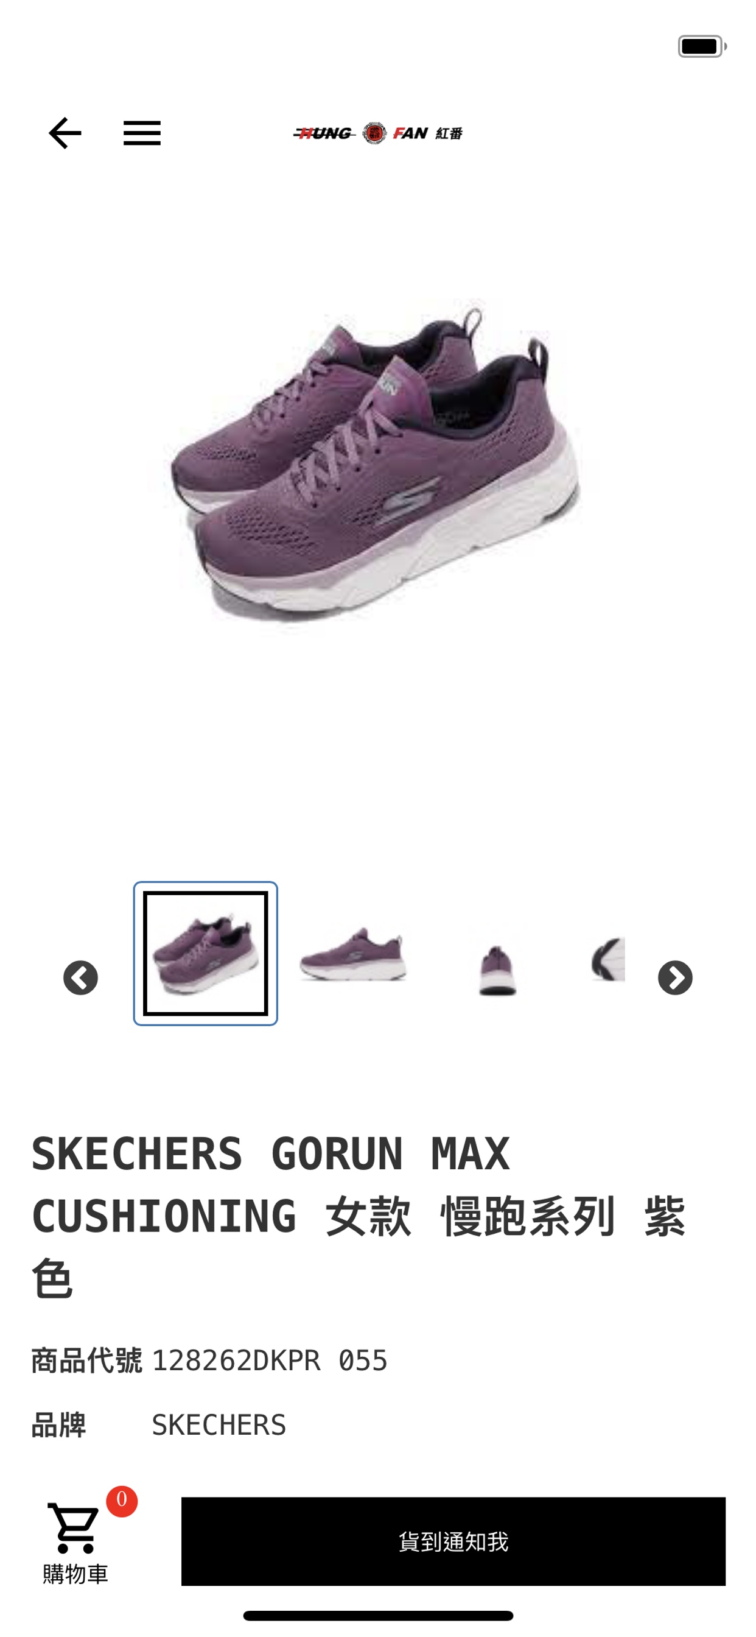Viewport: 756px width, 1637px height.
Task: Tap the SKECHERS brand name link
Action: pyautogui.click(x=219, y=1424)
